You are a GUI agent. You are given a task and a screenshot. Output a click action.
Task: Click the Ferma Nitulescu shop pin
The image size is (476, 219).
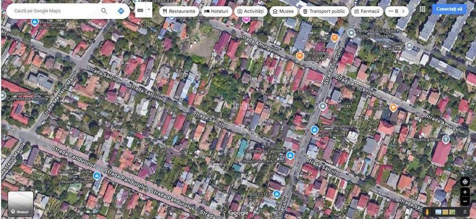(315, 130)
